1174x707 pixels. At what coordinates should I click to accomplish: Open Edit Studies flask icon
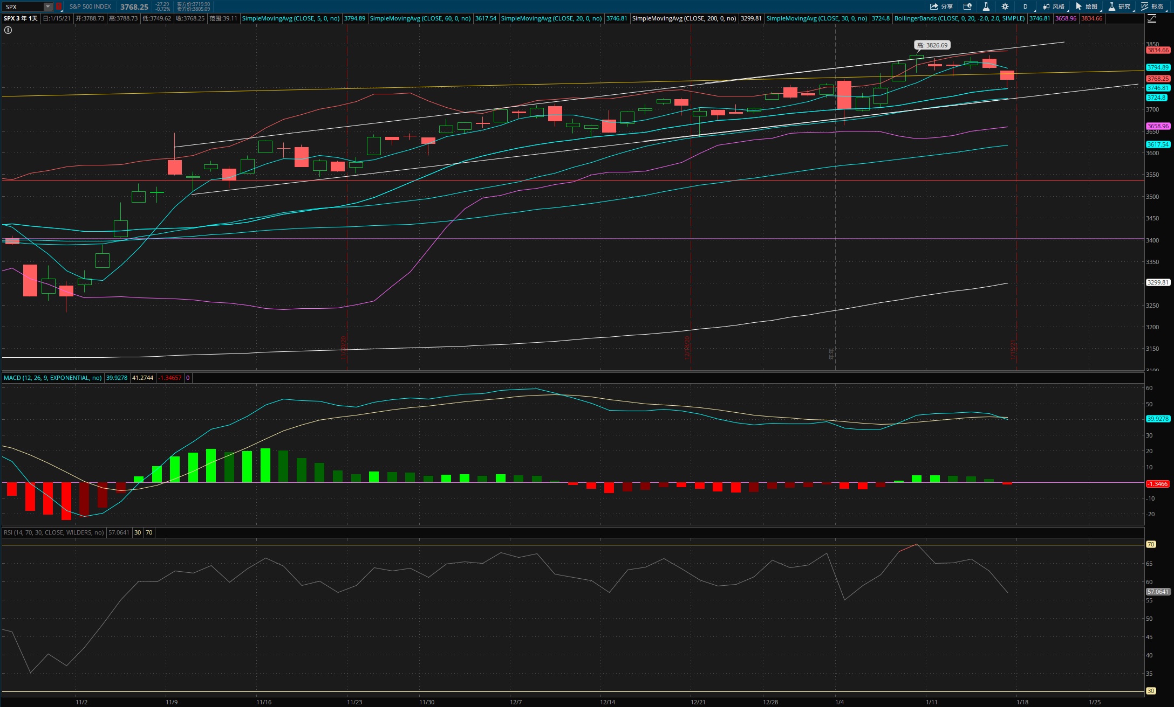pos(986,6)
